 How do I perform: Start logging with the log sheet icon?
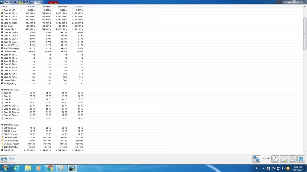point(284,159)
